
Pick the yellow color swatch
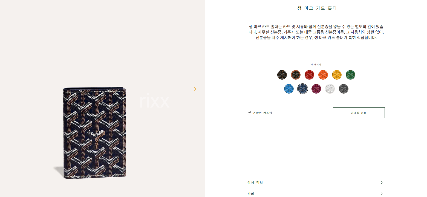pyautogui.click(x=337, y=75)
